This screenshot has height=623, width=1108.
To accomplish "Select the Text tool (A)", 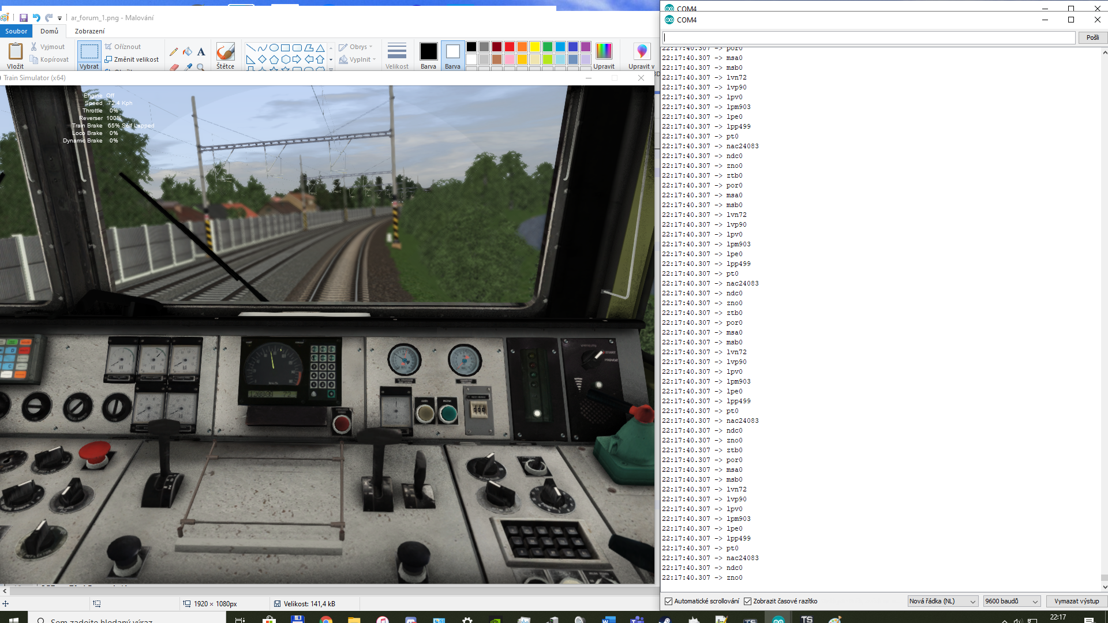I will (201, 51).
